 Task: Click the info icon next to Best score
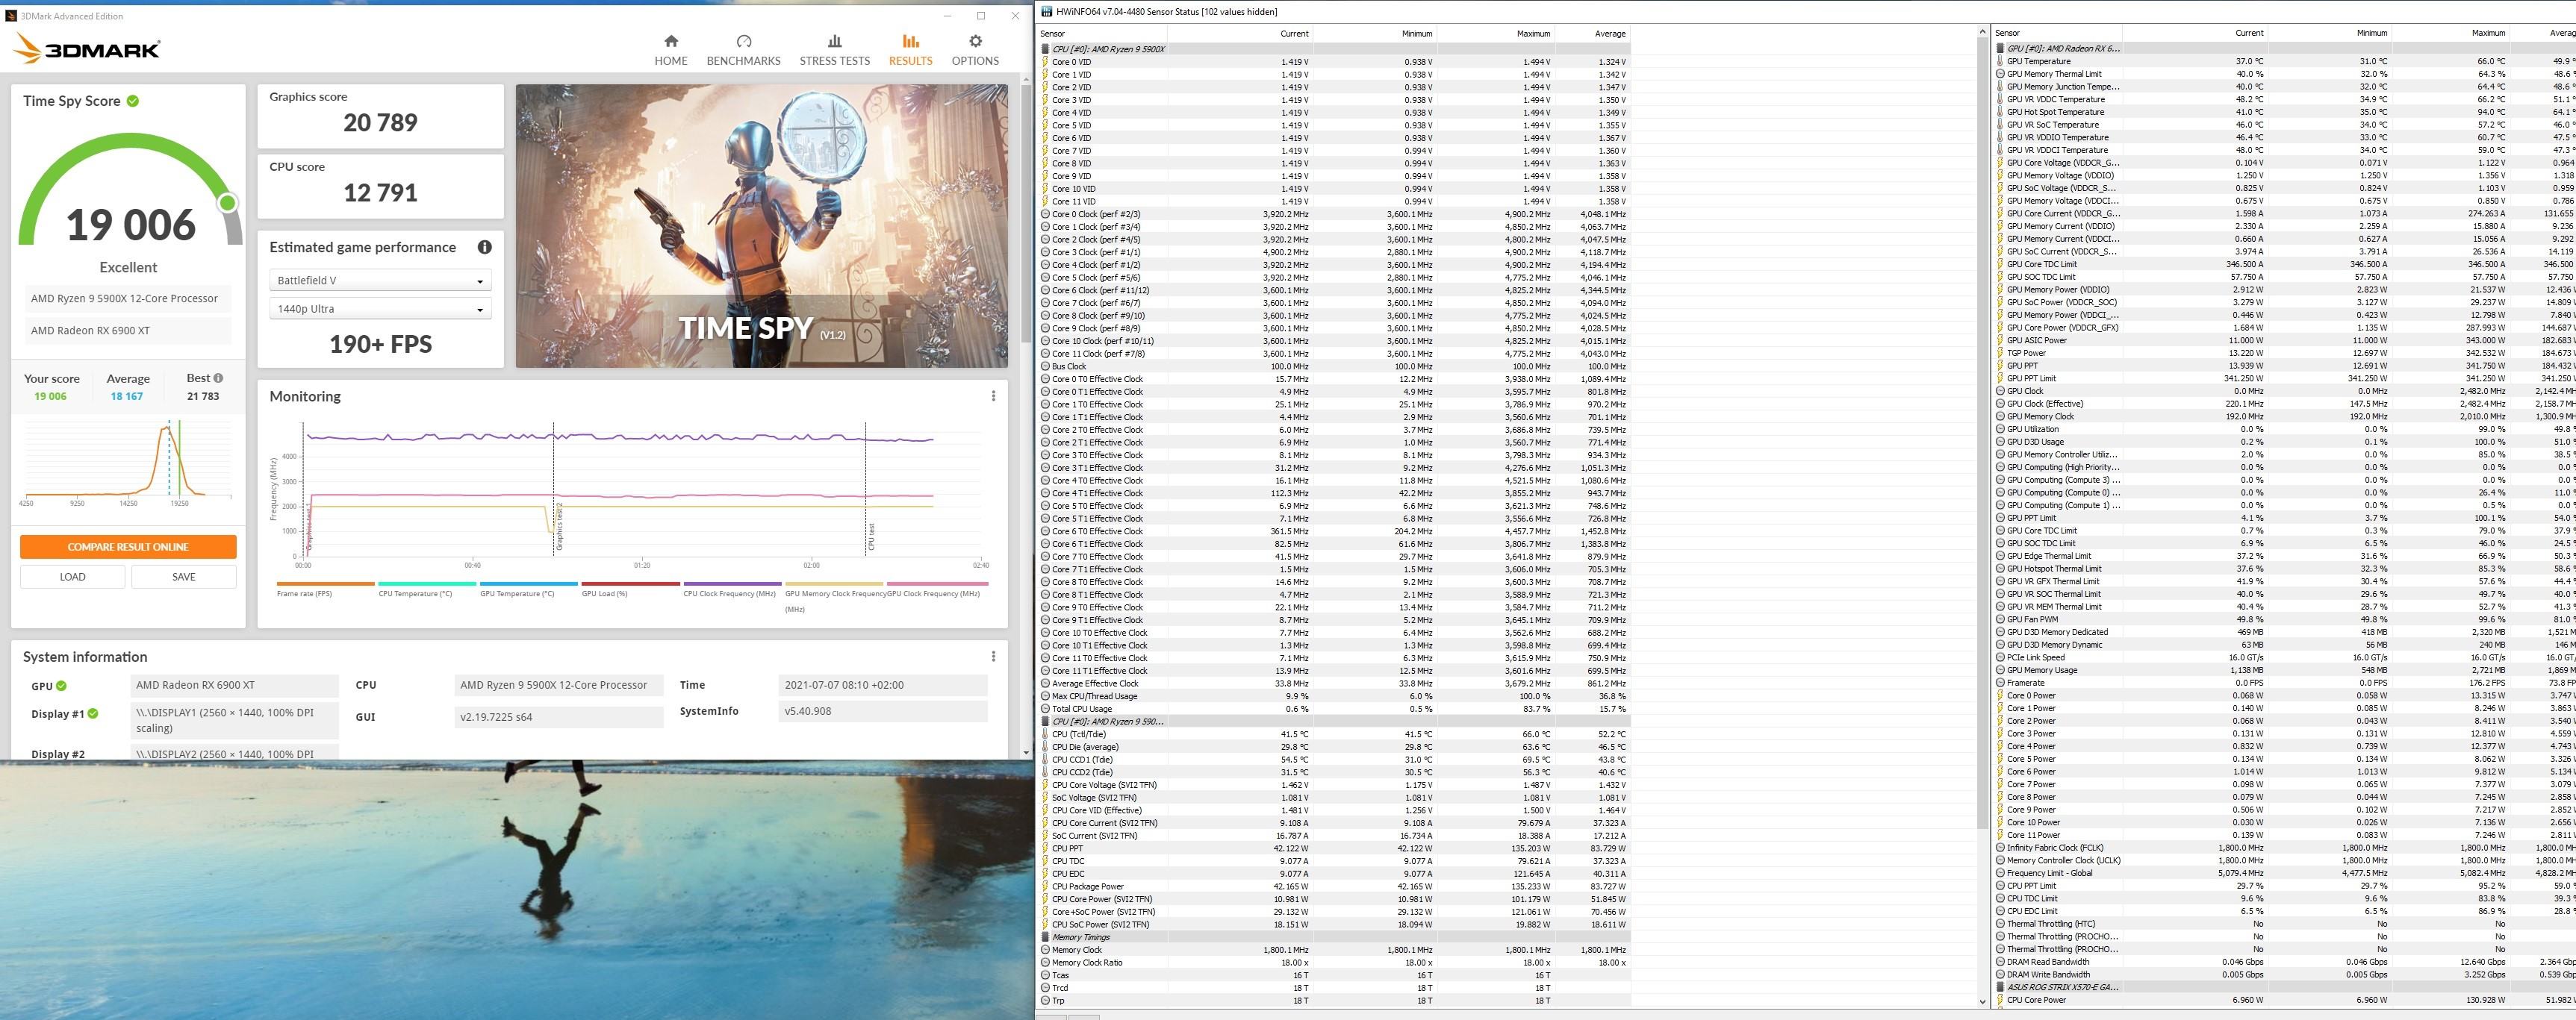pos(218,378)
